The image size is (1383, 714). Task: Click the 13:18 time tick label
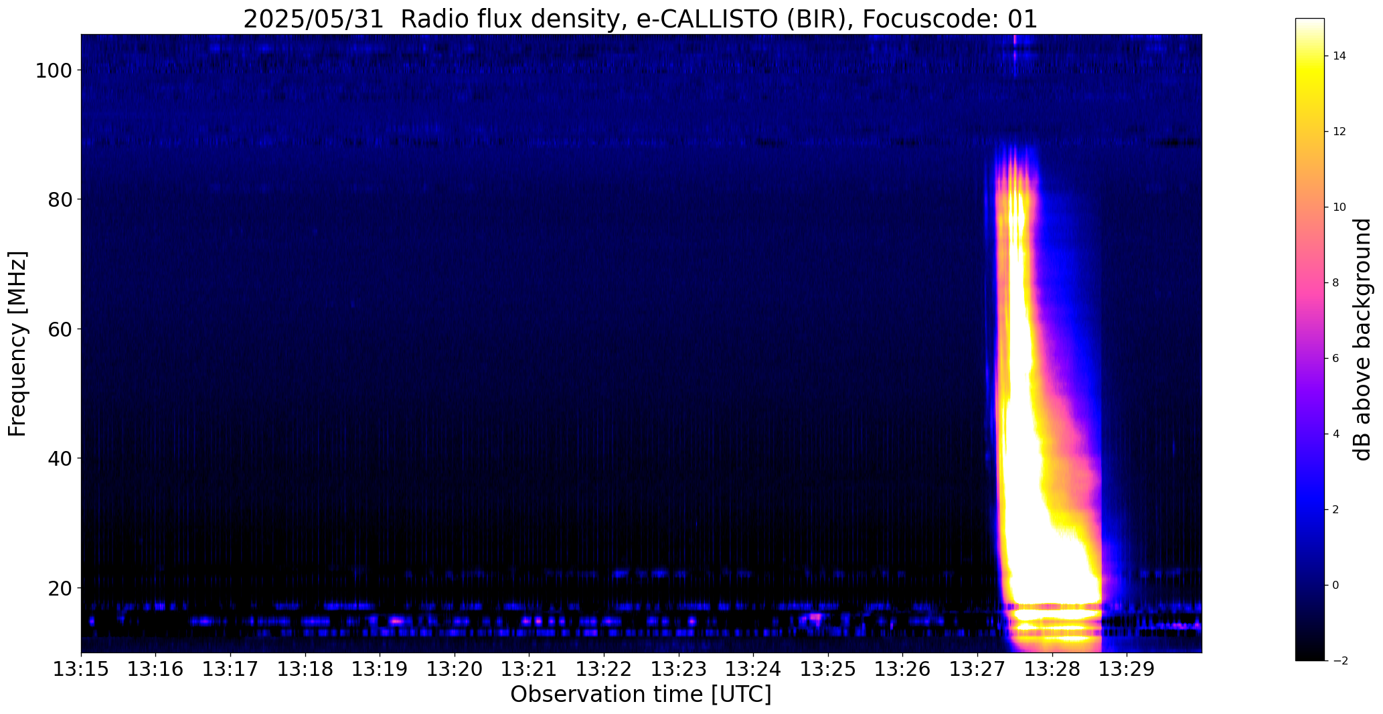(305, 669)
